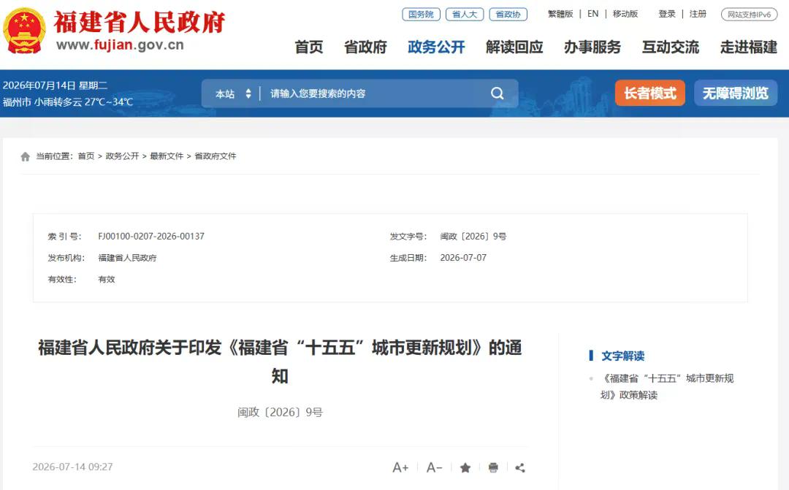This screenshot has width=789, height=490.
Task: Click the 省政协 link button
Action: point(508,14)
